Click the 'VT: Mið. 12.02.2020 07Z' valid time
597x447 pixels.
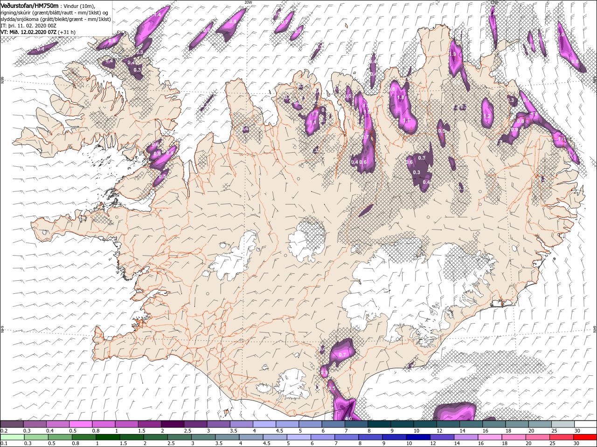(x=28, y=32)
